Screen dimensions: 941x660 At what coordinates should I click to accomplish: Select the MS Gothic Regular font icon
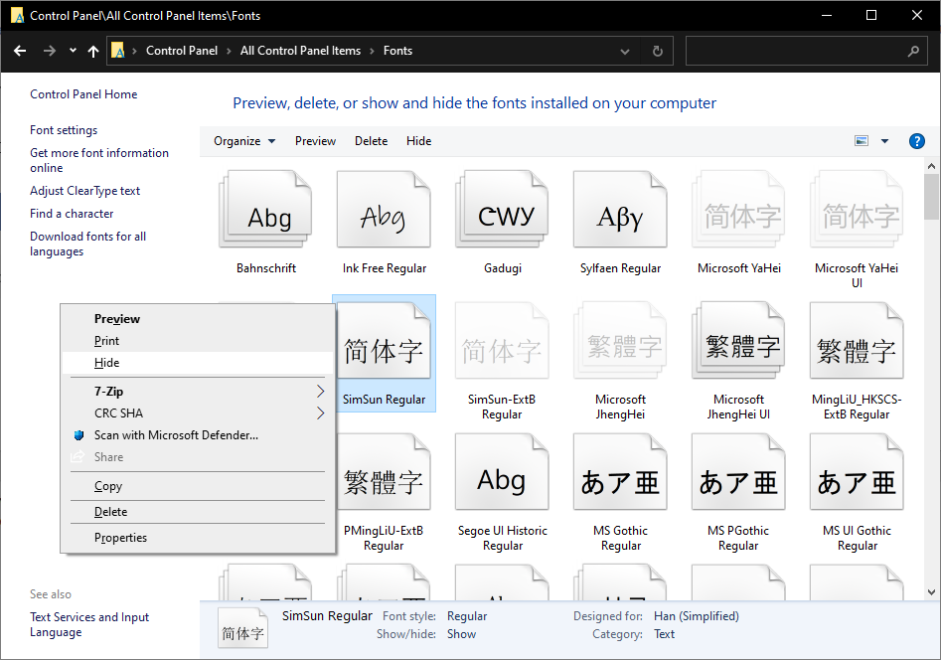(620, 472)
